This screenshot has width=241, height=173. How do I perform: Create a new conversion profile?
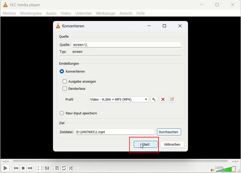[172, 100]
